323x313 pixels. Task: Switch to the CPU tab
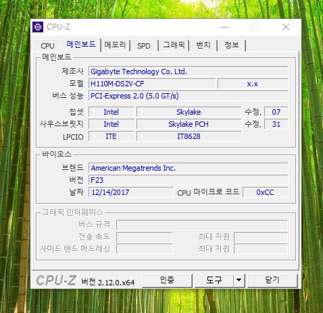47,46
